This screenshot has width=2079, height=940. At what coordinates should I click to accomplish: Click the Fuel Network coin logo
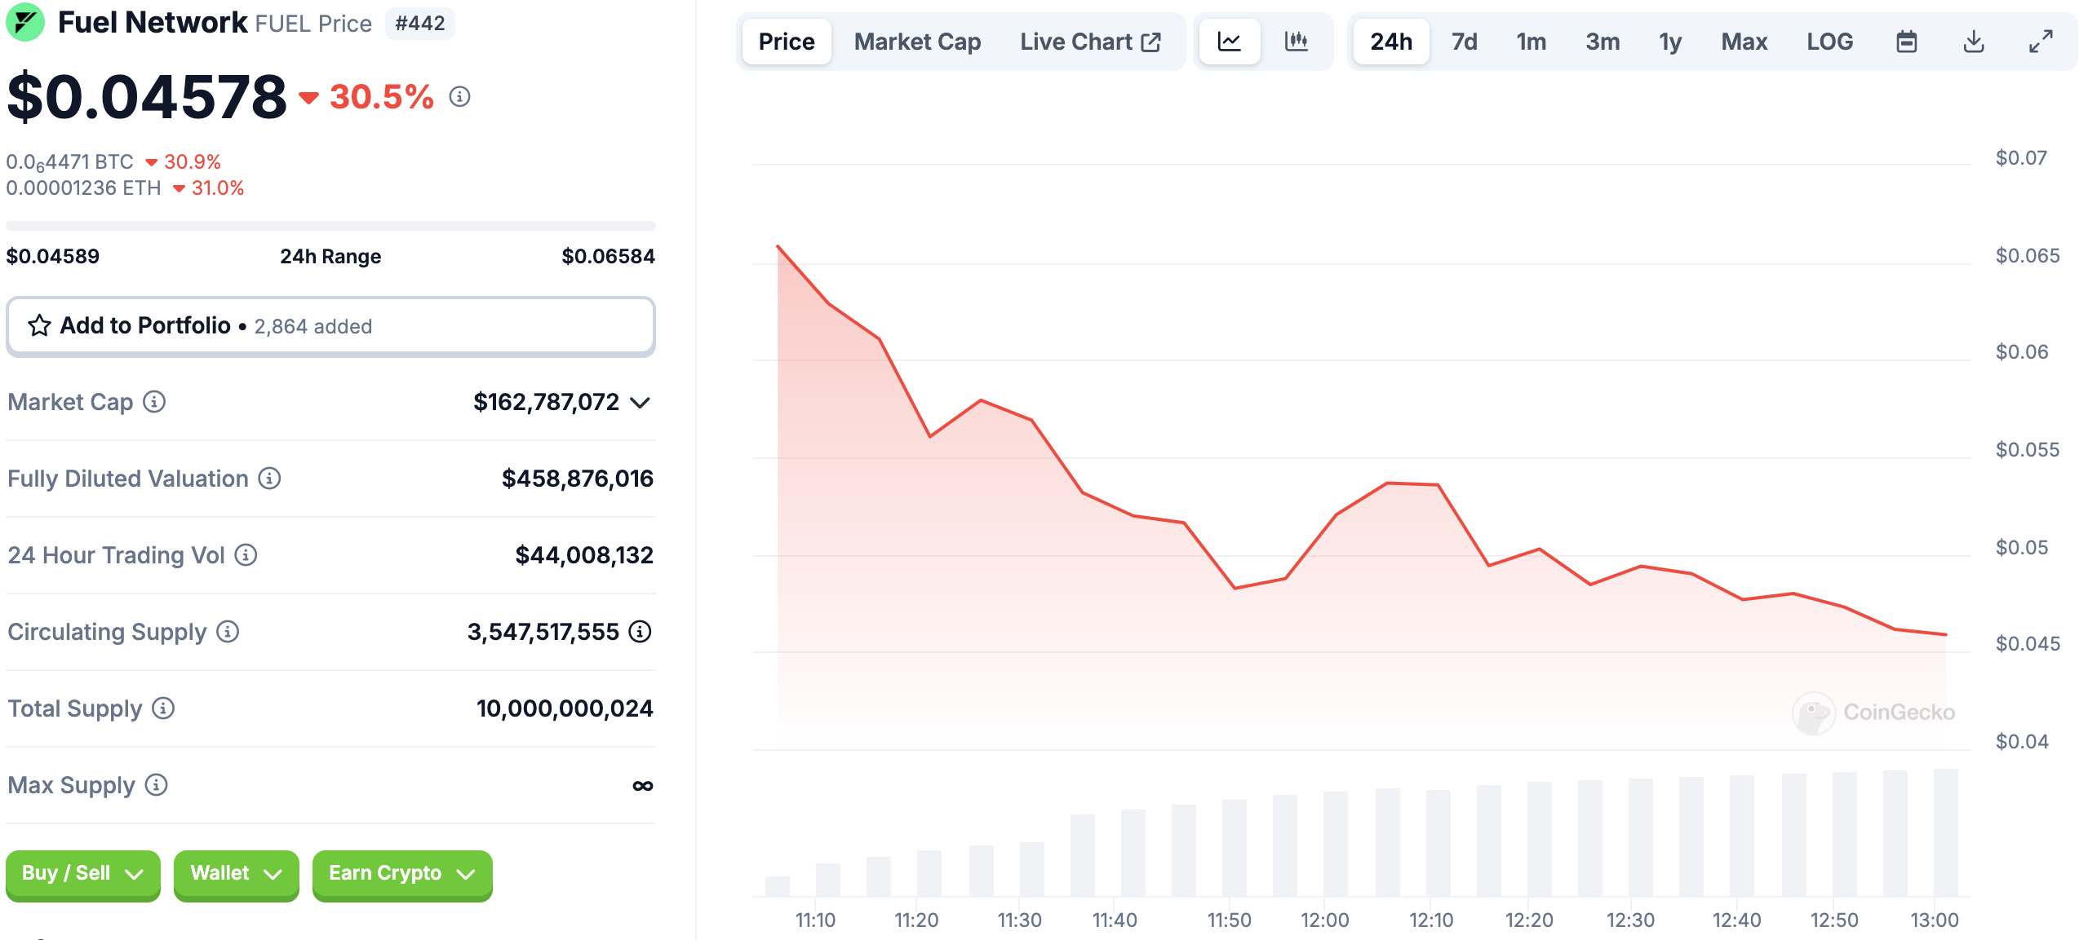click(27, 22)
